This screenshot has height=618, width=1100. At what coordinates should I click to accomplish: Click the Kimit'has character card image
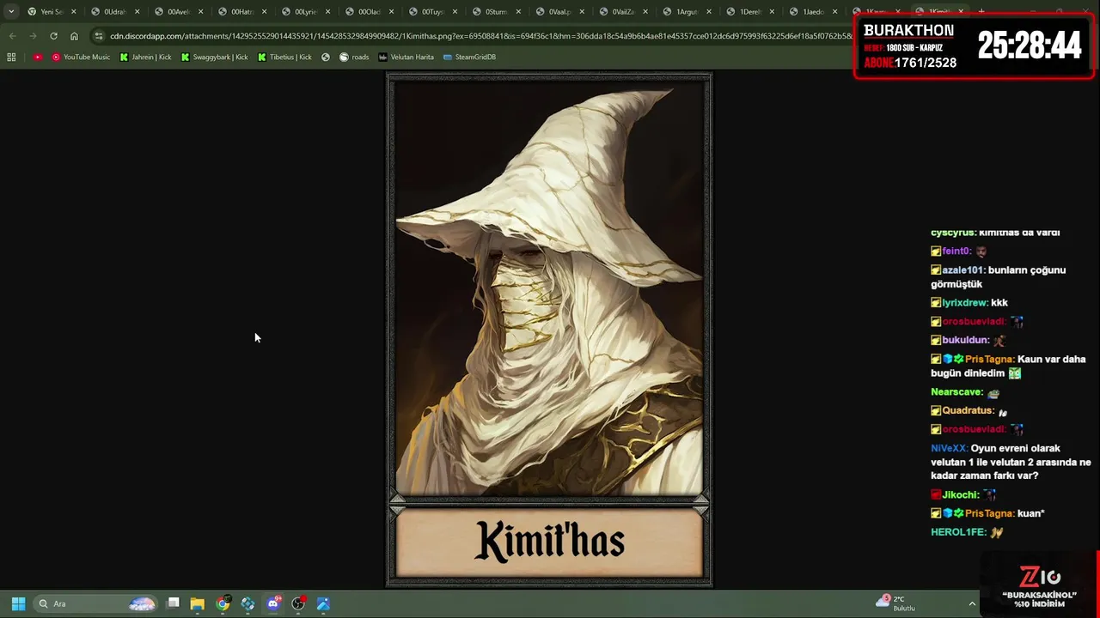coord(549,330)
